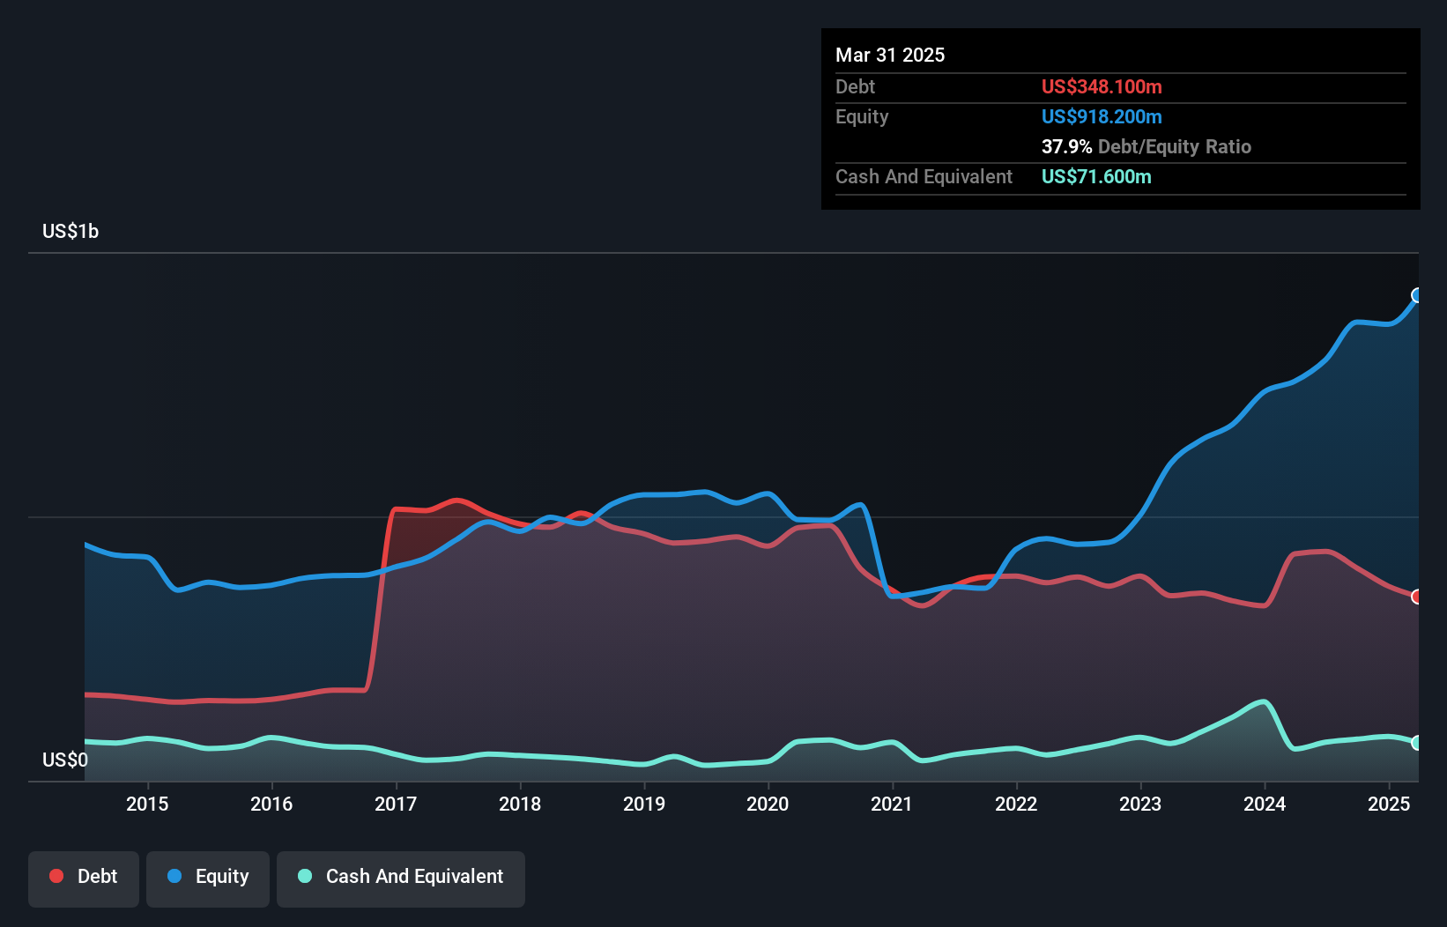This screenshot has width=1447, height=927.
Task: Click the blue Equity endpoint marker on the chart
Action: click(1417, 295)
